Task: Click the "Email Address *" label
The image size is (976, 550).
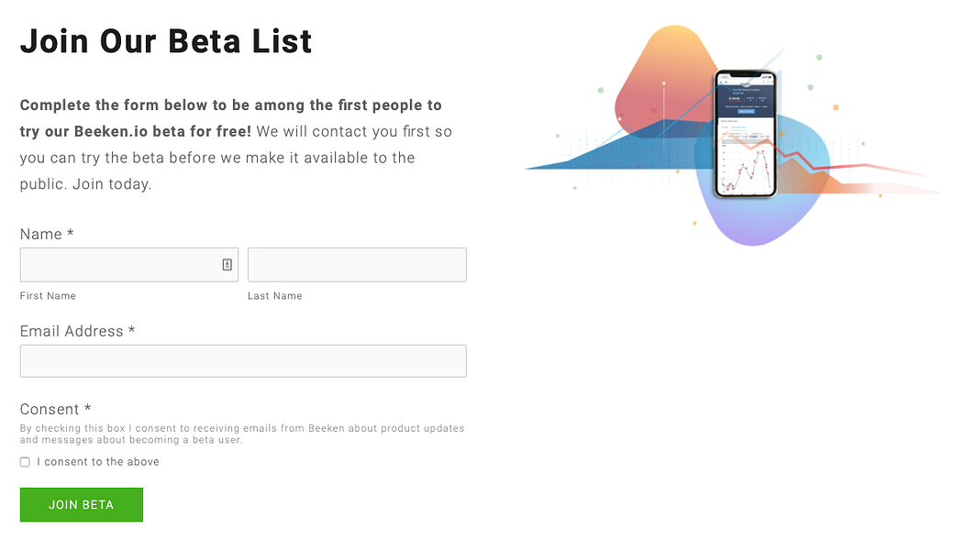Action: 77,331
